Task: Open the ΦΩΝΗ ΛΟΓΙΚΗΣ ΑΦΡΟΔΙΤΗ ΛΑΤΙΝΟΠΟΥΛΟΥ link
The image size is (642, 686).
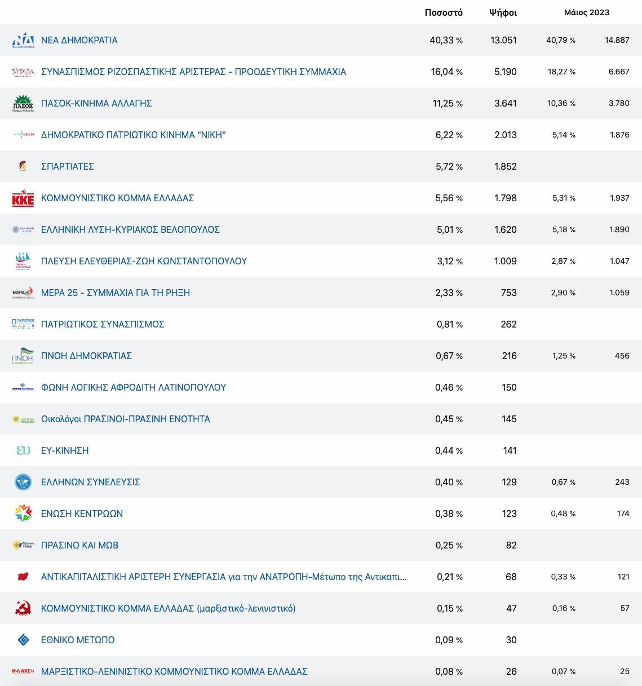Action: (134, 387)
